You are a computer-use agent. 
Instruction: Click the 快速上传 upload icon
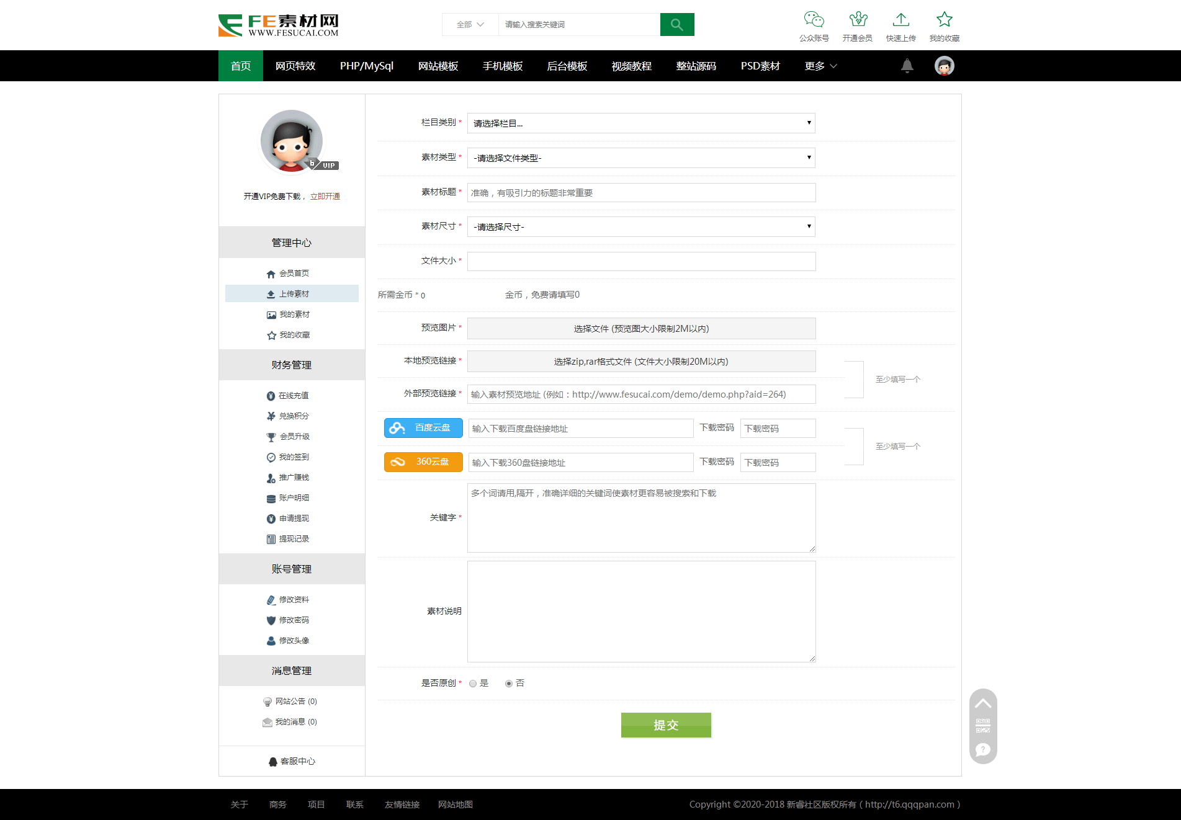[900, 20]
